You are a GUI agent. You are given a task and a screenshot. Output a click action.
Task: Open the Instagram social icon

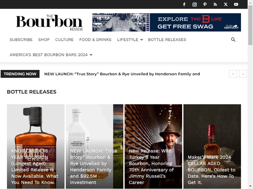(x=194, y=4)
